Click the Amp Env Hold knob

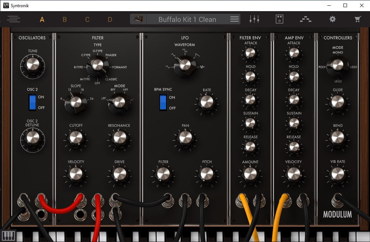point(294,76)
